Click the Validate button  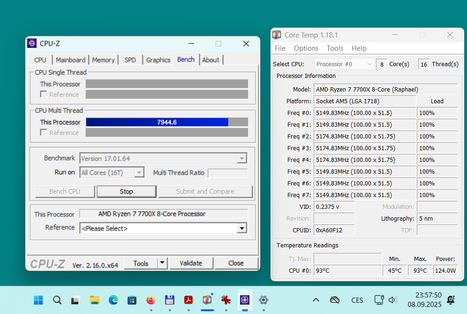pyautogui.click(x=191, y=263)
